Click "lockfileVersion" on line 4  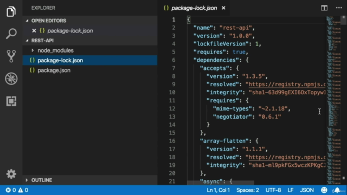tap(221, 44)
